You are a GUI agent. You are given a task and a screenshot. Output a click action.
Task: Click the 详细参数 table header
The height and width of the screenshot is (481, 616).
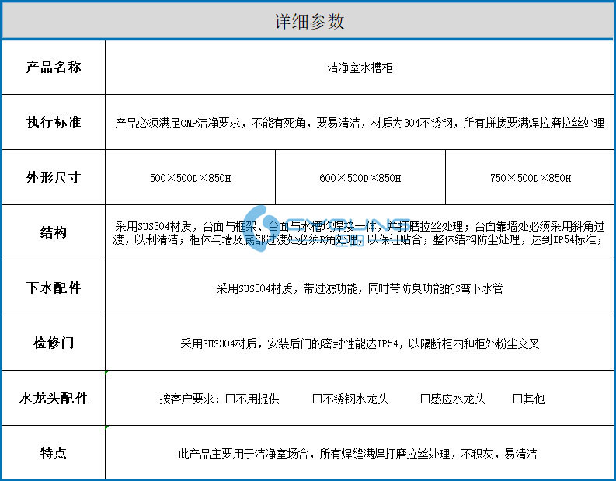(308, 21)
